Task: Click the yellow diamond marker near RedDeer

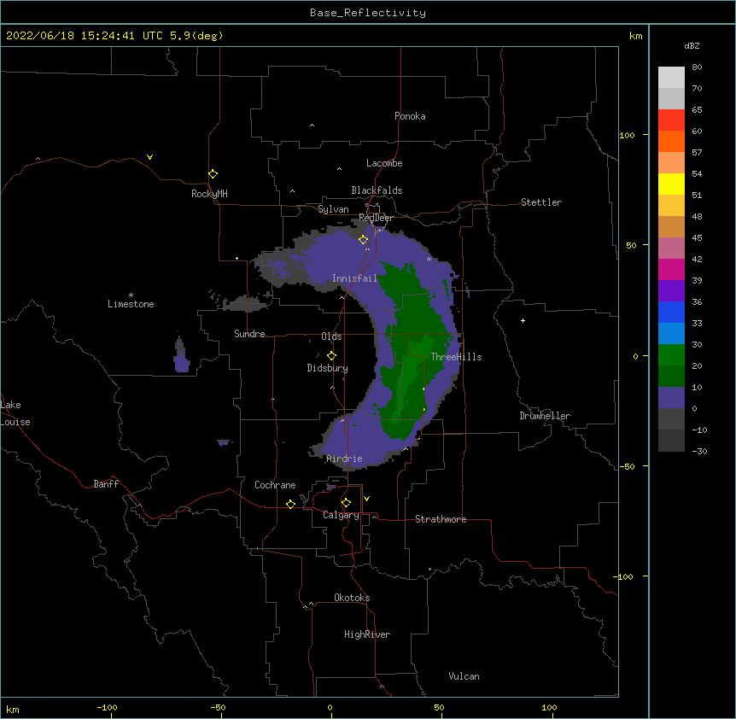Action: coord(363,240)
